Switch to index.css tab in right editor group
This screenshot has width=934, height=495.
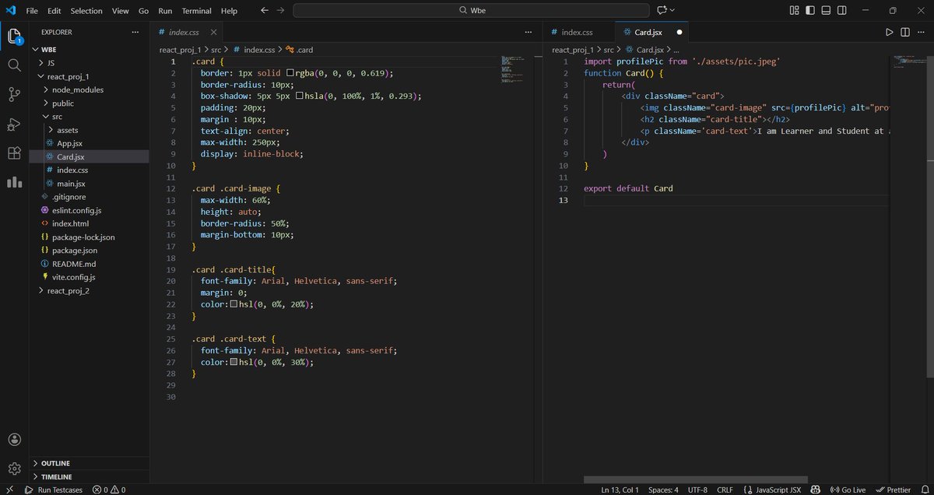pos(578,32)
